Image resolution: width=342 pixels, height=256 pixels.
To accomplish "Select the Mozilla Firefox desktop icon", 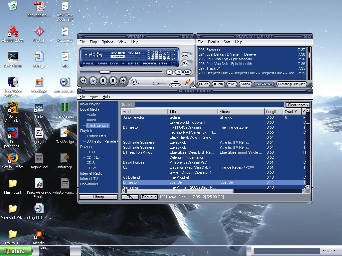I will [x=13, y=161].
